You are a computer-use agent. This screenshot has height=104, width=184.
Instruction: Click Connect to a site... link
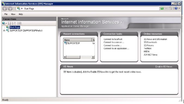point(112,45)
